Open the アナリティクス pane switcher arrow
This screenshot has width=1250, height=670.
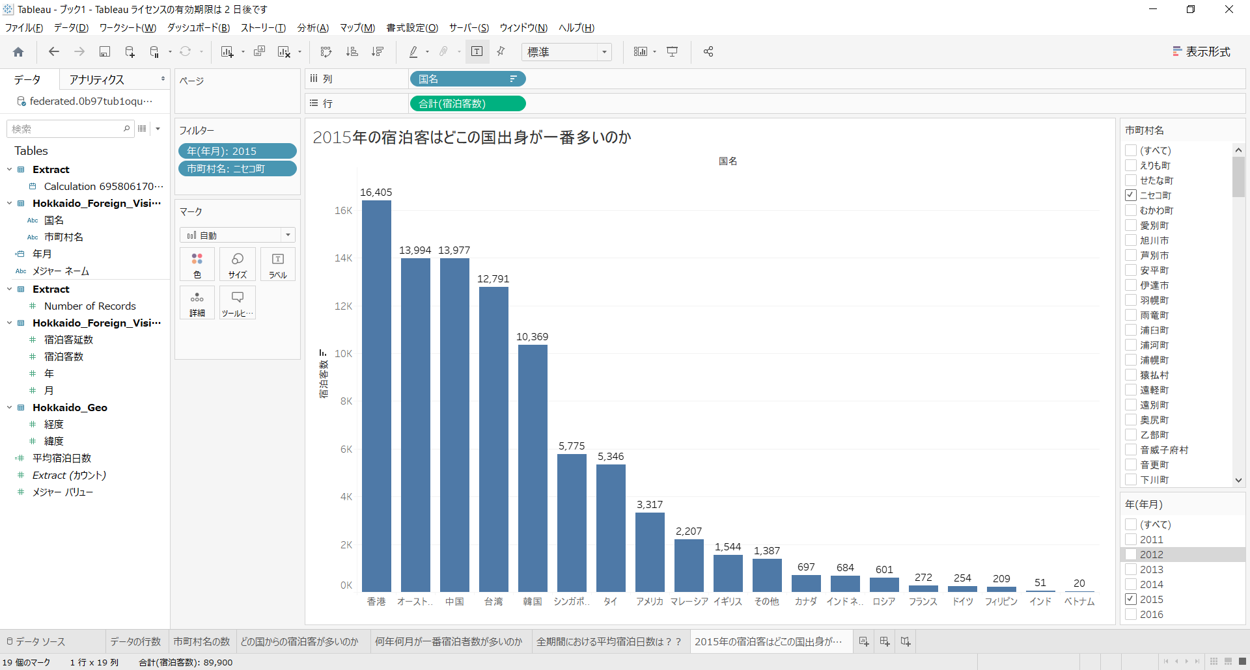coord(163,79)
